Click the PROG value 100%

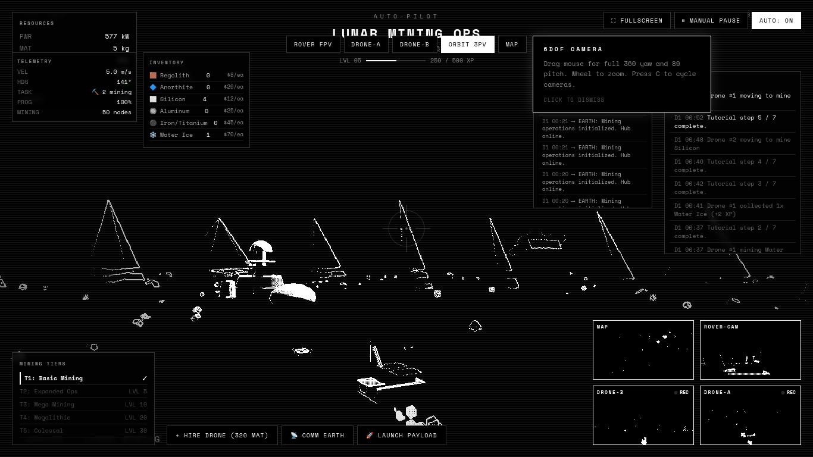click(124, 102)
